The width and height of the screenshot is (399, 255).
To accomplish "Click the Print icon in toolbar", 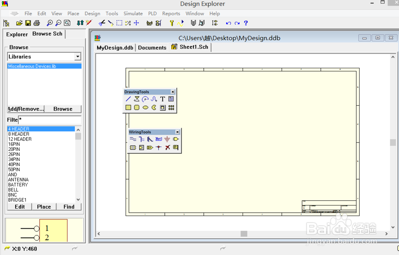I will coord(37,23).
